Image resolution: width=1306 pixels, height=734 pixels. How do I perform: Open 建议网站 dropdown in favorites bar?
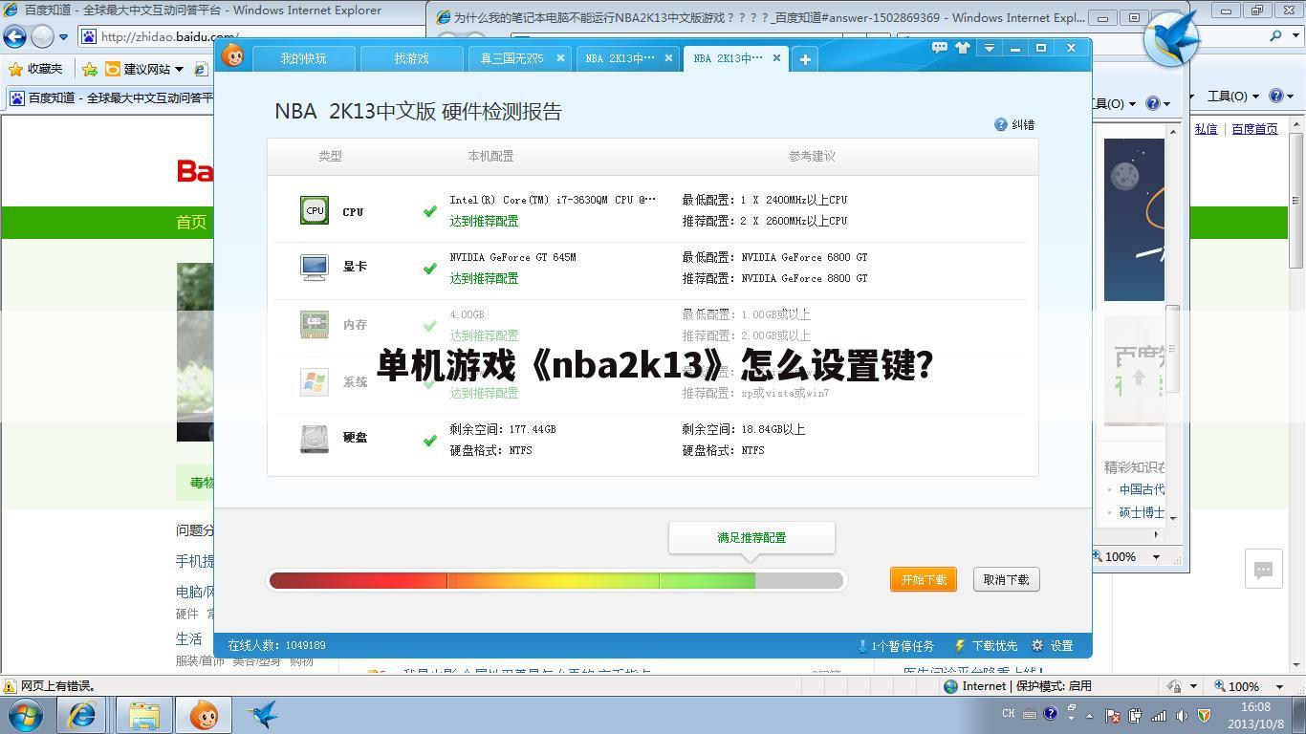point(144,69)
